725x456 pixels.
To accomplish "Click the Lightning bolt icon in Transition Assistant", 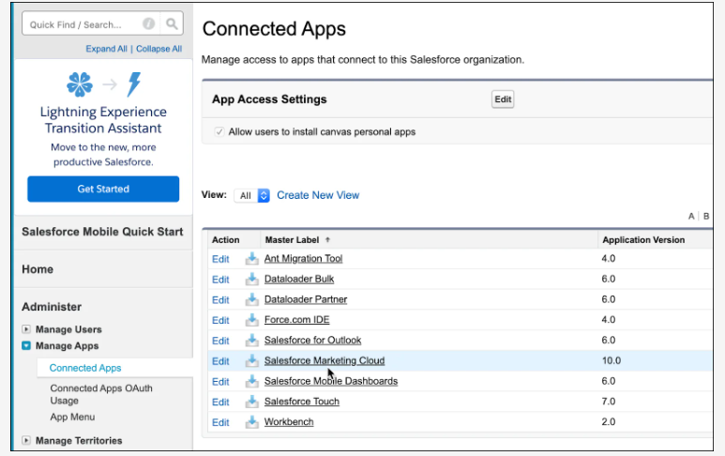I will 133,84.
